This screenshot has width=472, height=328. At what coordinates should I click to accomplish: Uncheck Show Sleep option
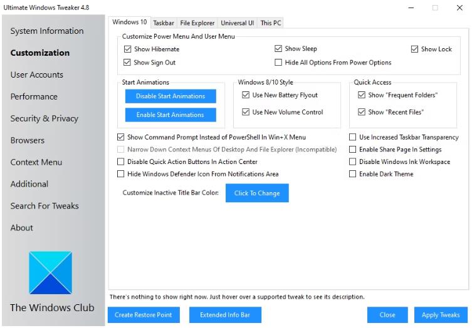coord(278,49)
